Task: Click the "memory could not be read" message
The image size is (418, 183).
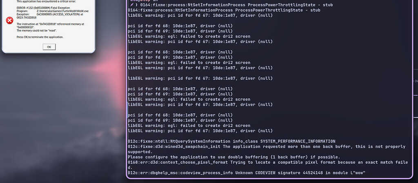Action: [36, 31]
